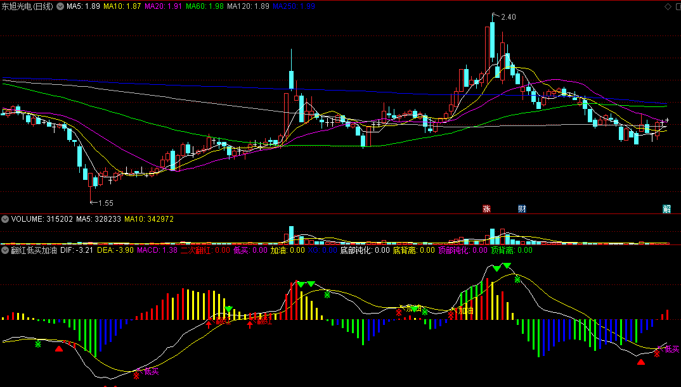This screenshot has height=387, width=681.
Task: Open the 翻红低买加油 indicator dropdown
Action: tap(5, 250)
